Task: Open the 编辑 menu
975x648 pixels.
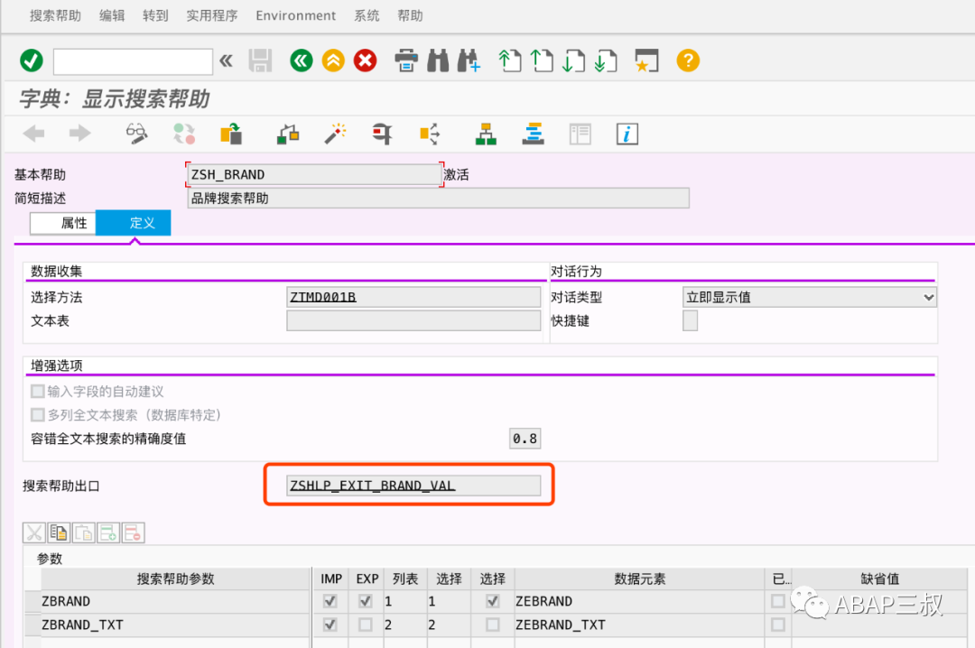Action: 112,15
